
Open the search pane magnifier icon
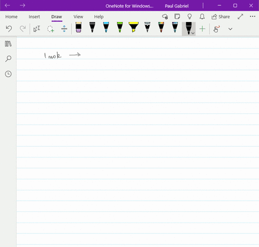click(8, 59)
